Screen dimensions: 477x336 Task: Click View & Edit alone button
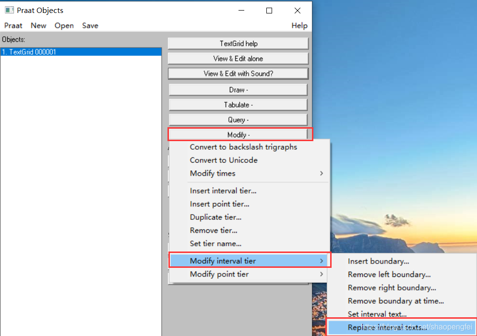pyautogui.click(x=238, y=59)
